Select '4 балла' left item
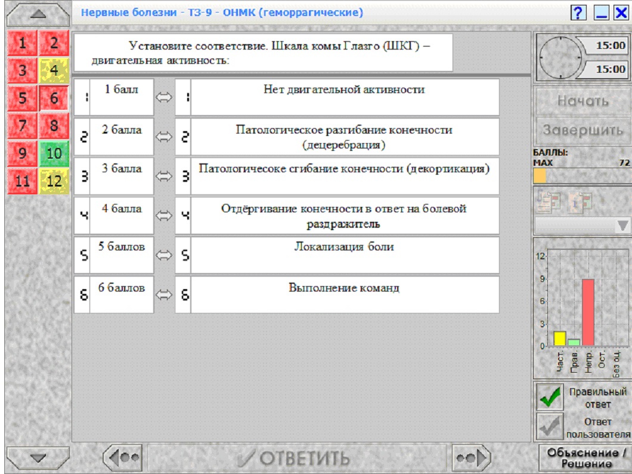Image resolution: width=632 pixels, height=474 pixels. 114,216
